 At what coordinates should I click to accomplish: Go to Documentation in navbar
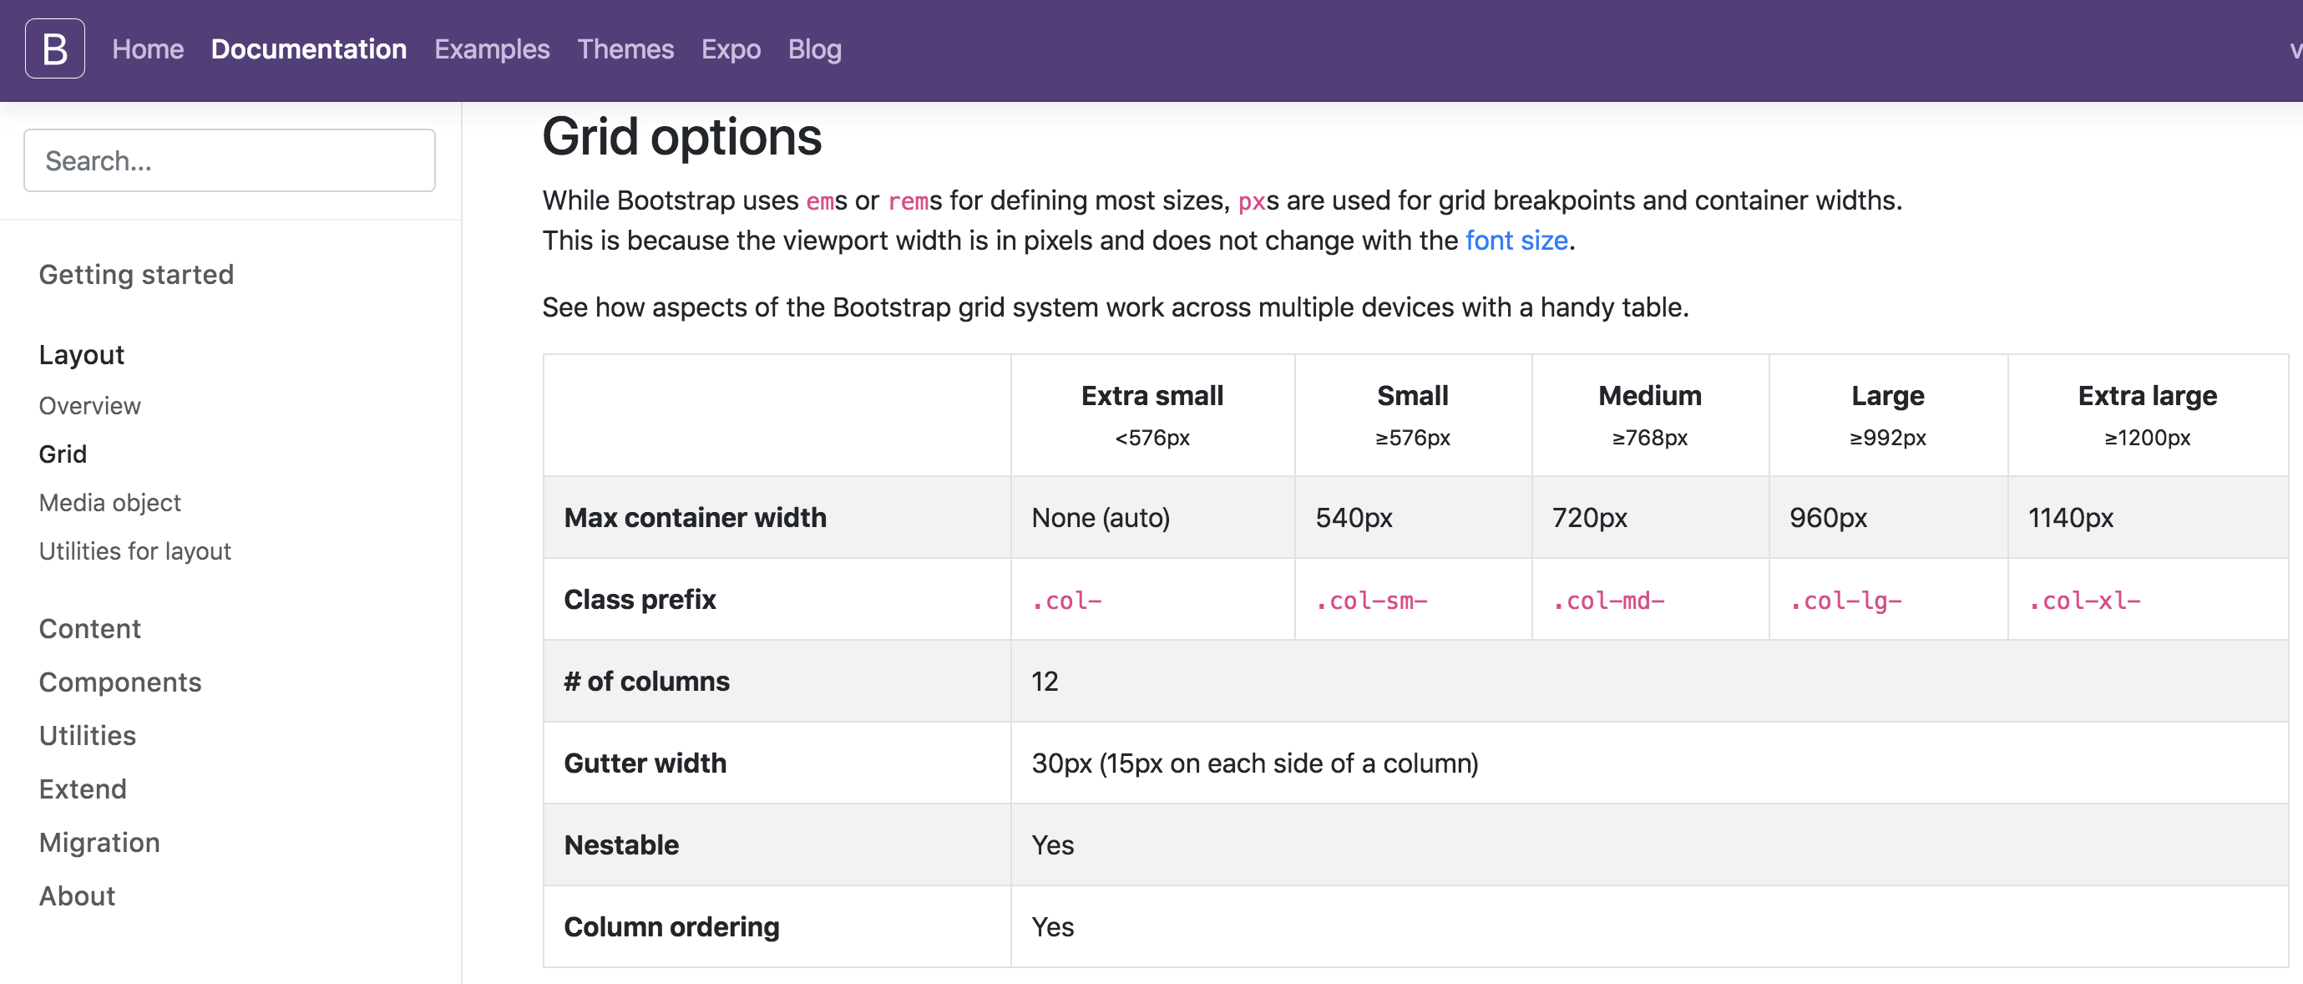[308, 49]
